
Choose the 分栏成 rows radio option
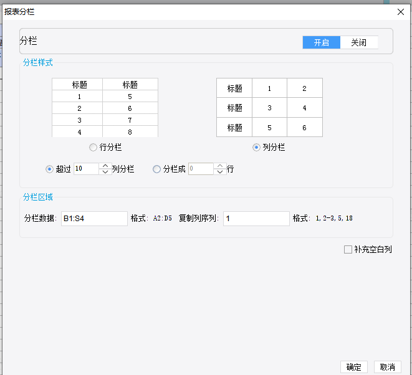[156, 169]
